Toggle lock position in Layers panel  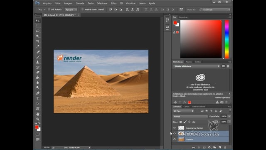click(x=189, y=122)
